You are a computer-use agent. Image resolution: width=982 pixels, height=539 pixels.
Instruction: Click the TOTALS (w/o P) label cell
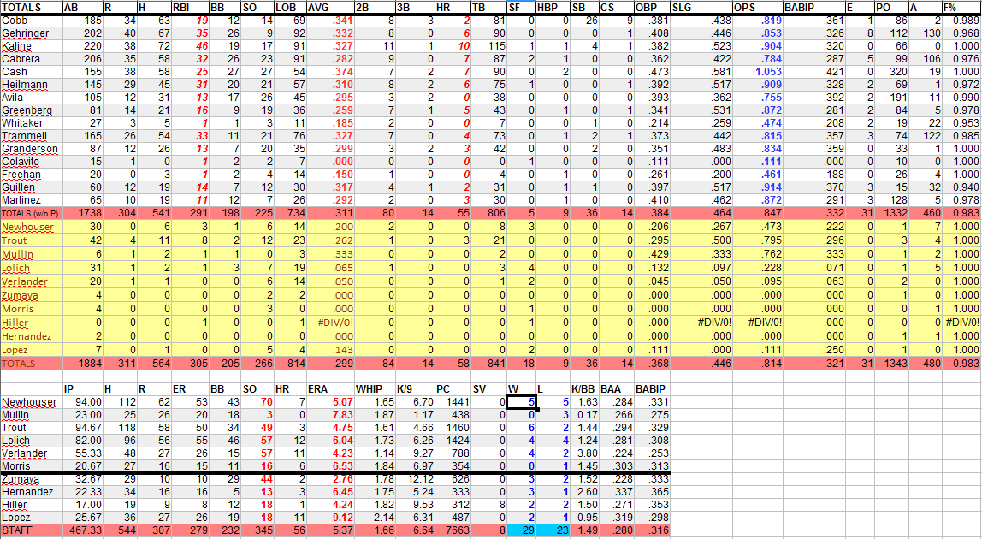pos(32,214)
